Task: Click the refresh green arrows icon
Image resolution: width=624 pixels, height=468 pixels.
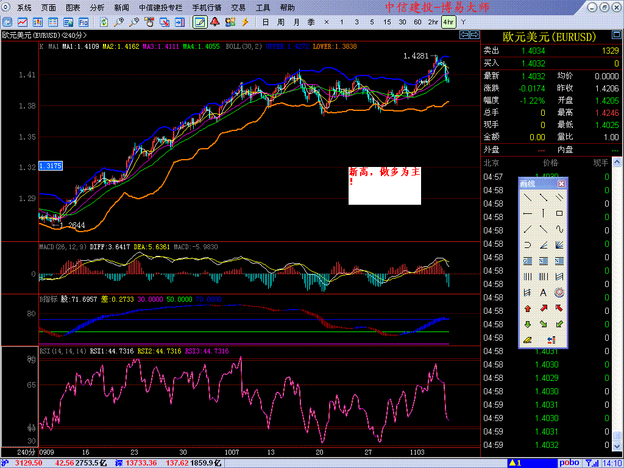Action: tap(104, 22)
